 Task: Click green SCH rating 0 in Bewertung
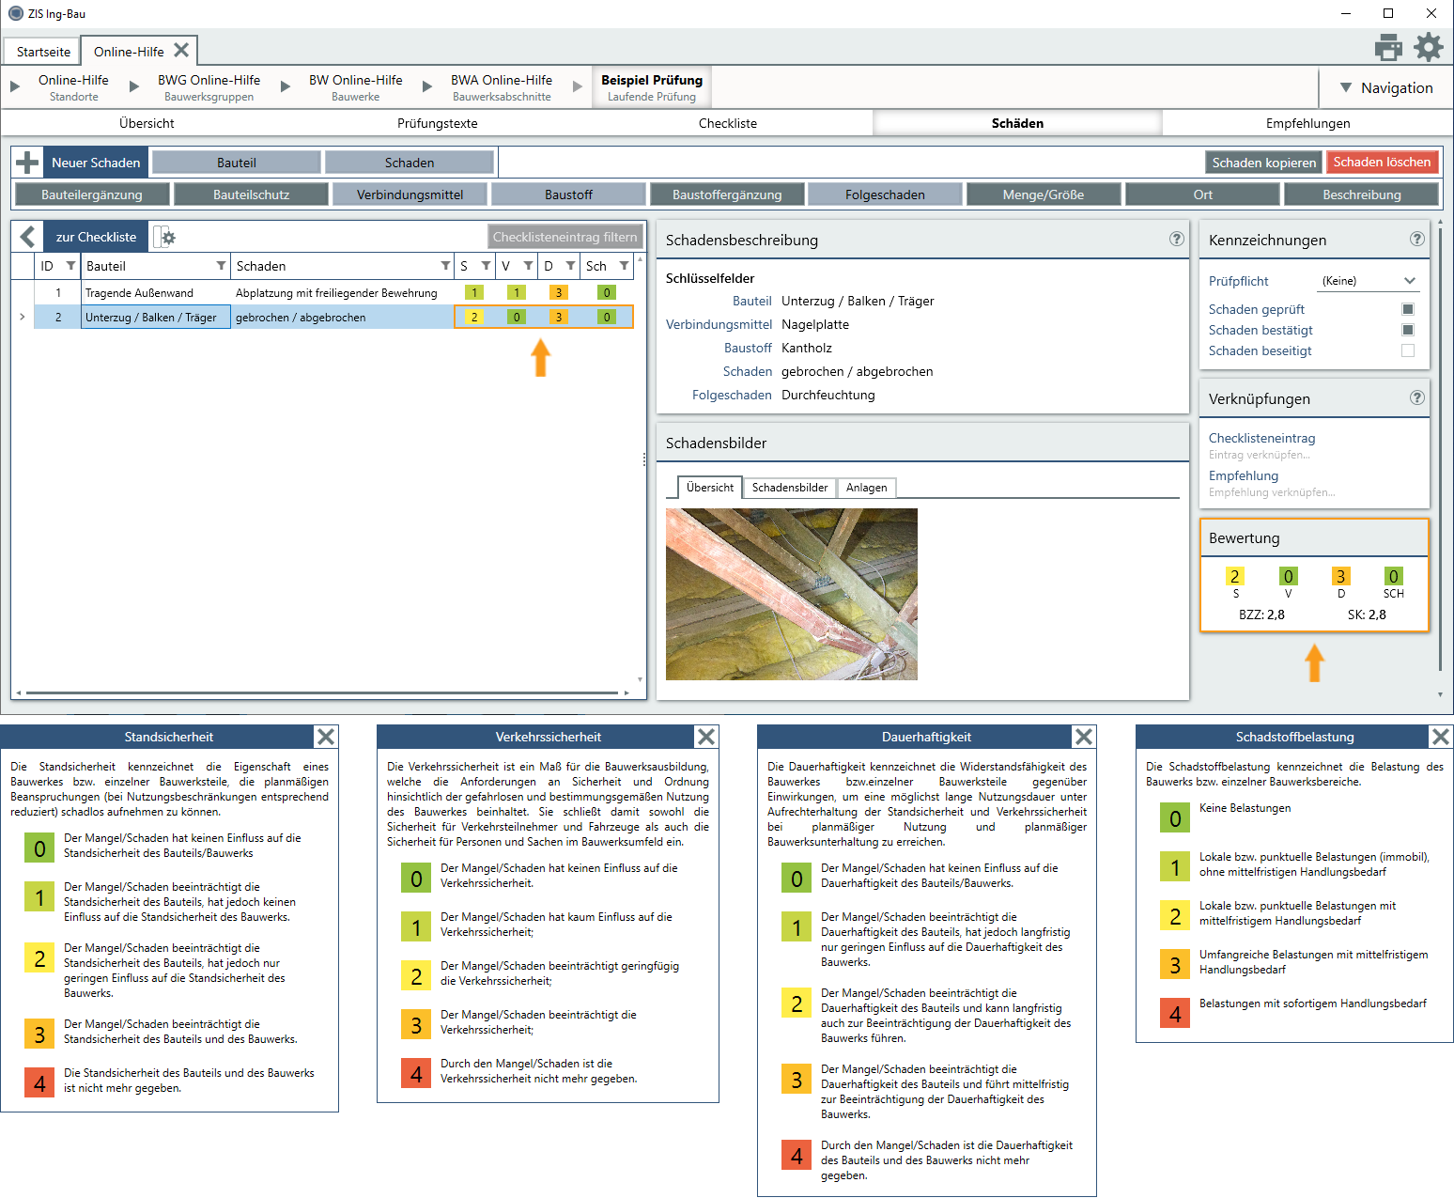coord(1393,576)
